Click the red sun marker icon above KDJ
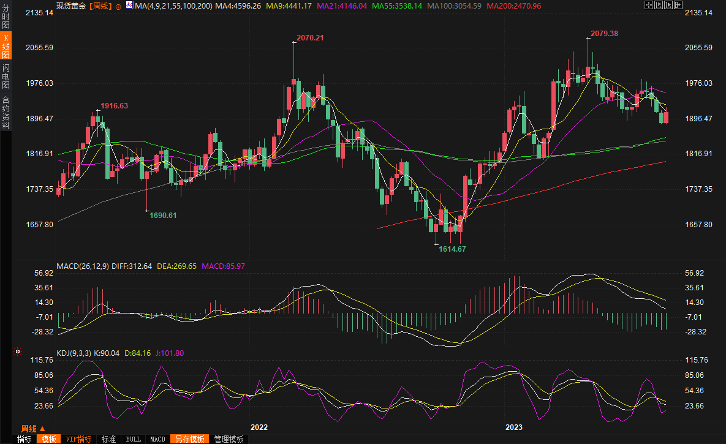Screen dimensions: 726x444 [17, 352]
